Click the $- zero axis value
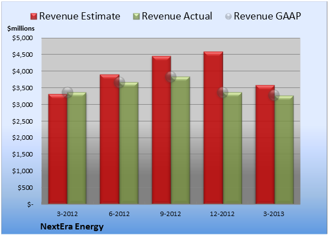This screenshot has height=235, width=328. point(30,204)
